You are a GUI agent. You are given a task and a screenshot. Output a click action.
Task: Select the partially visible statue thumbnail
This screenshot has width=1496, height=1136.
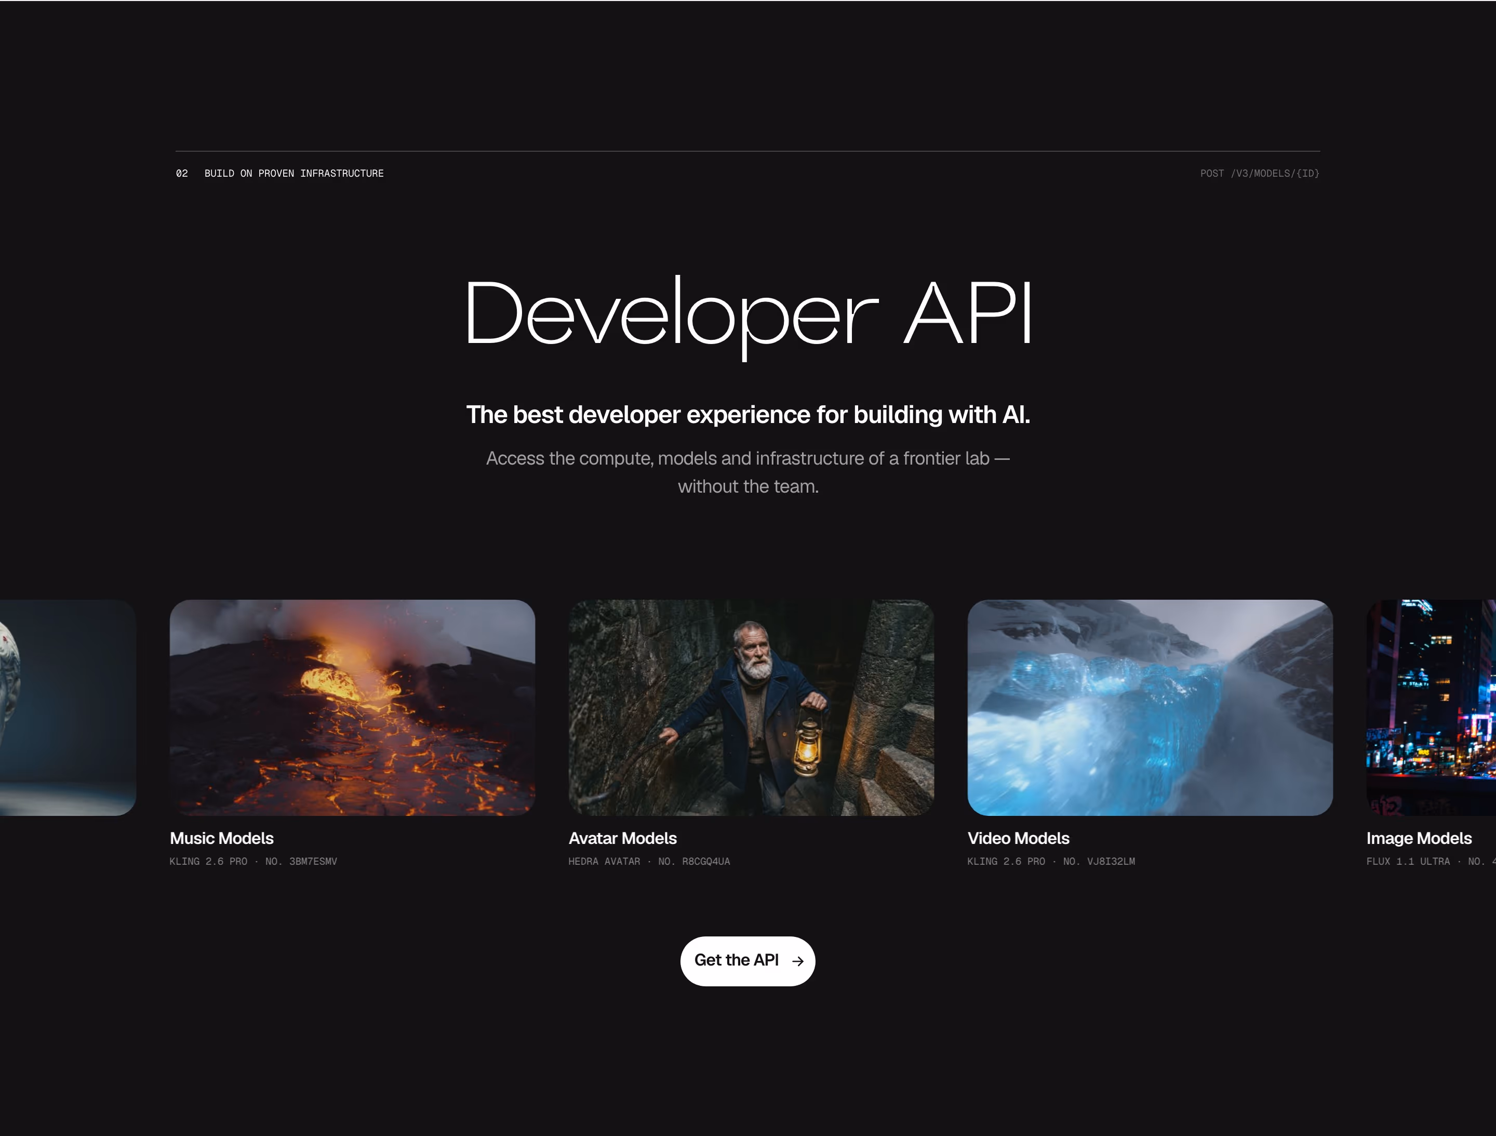68,707
